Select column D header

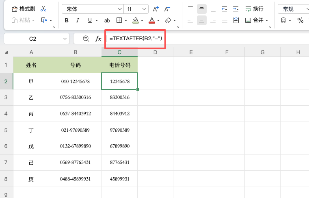coord(155,52)
